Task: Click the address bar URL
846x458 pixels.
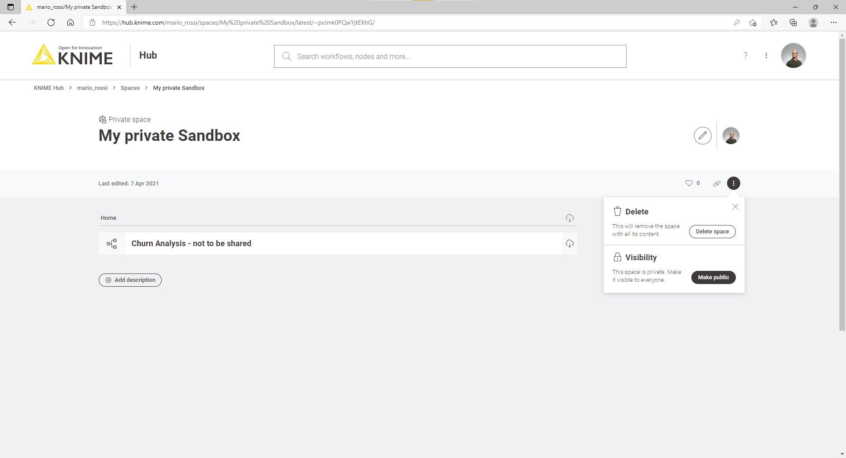Action: 238,22
